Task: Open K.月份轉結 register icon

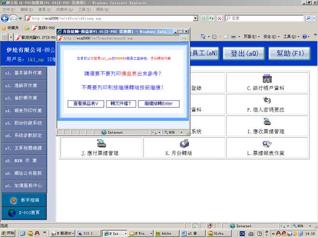Action: coord(183,143)
